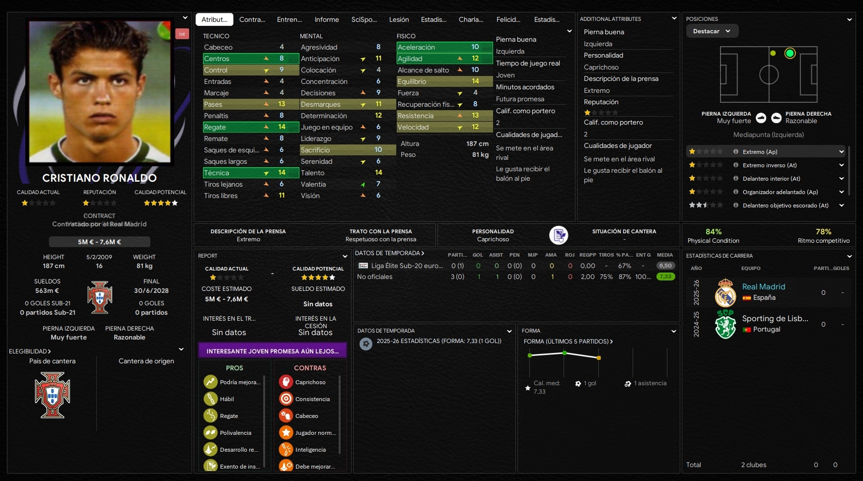Click the CONTRAS list scrollbar
Viewport: 863px width, 481px height.
(x=340, y=414)
